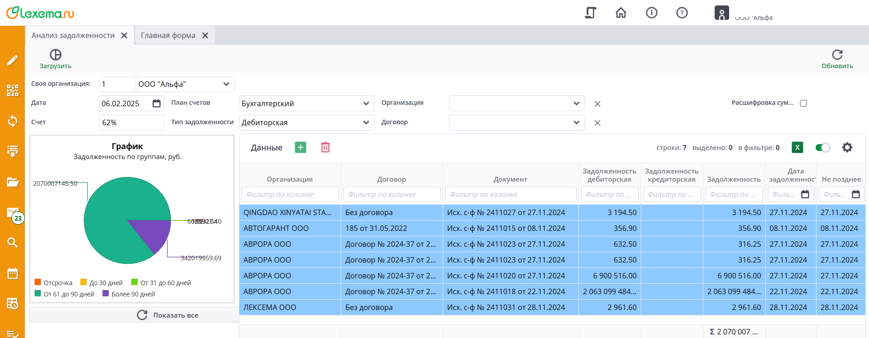Open the mail icon with 23 badge

coord(14,214)
